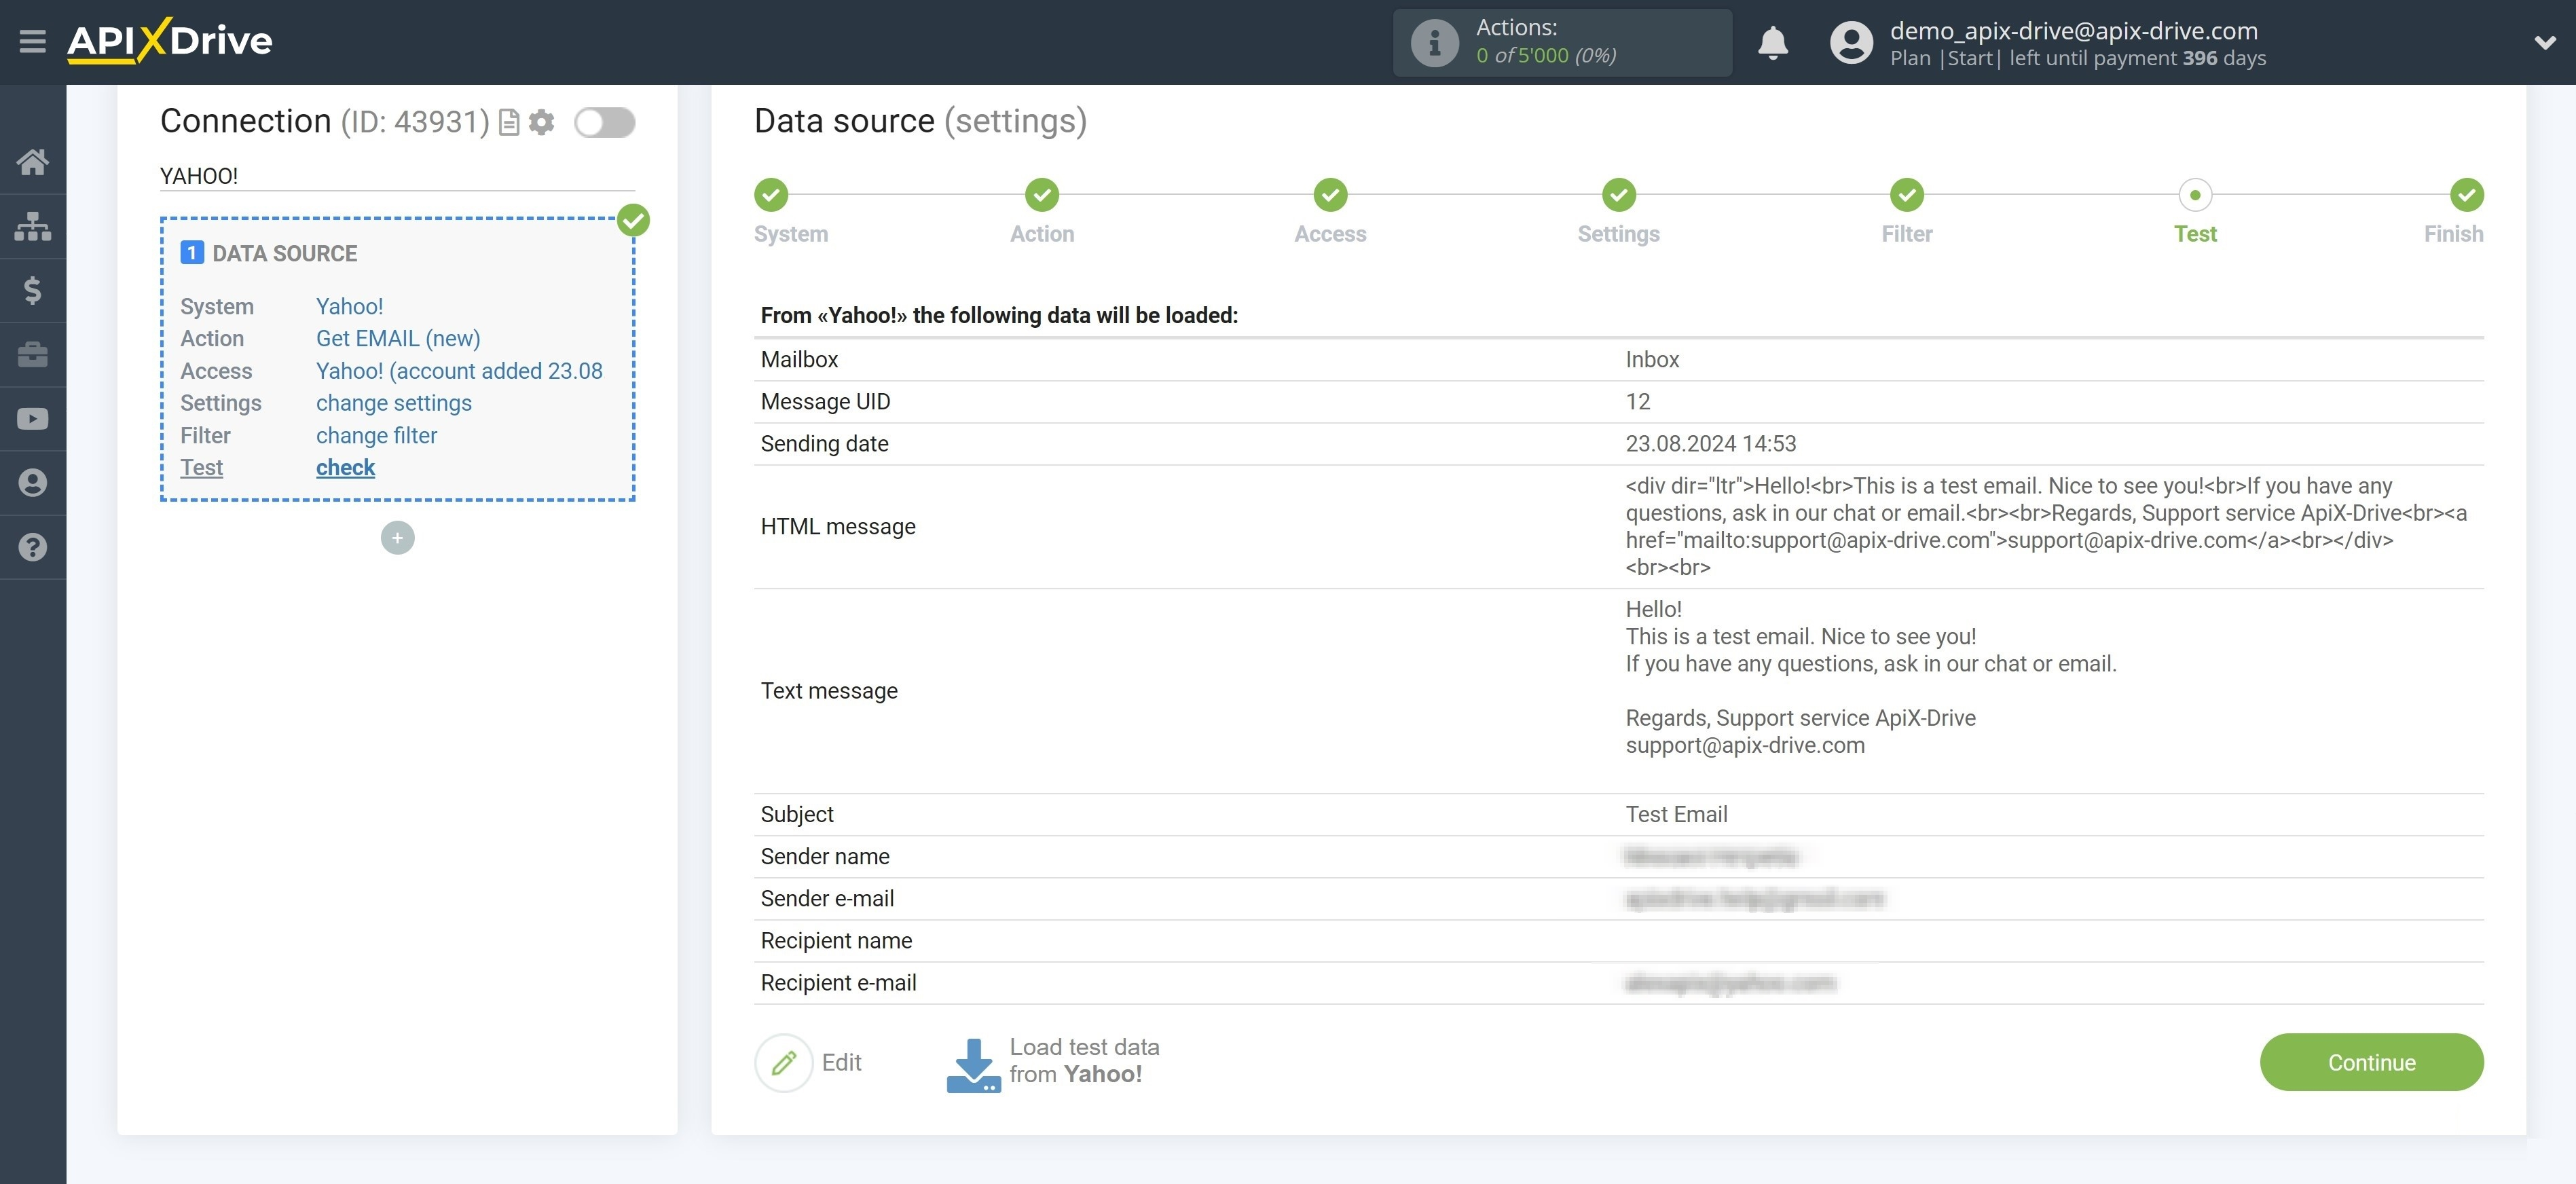Click the Edit label
Image resolution: width=2576 pixels, height=1184 pixels.
[x=841, y=1062]
